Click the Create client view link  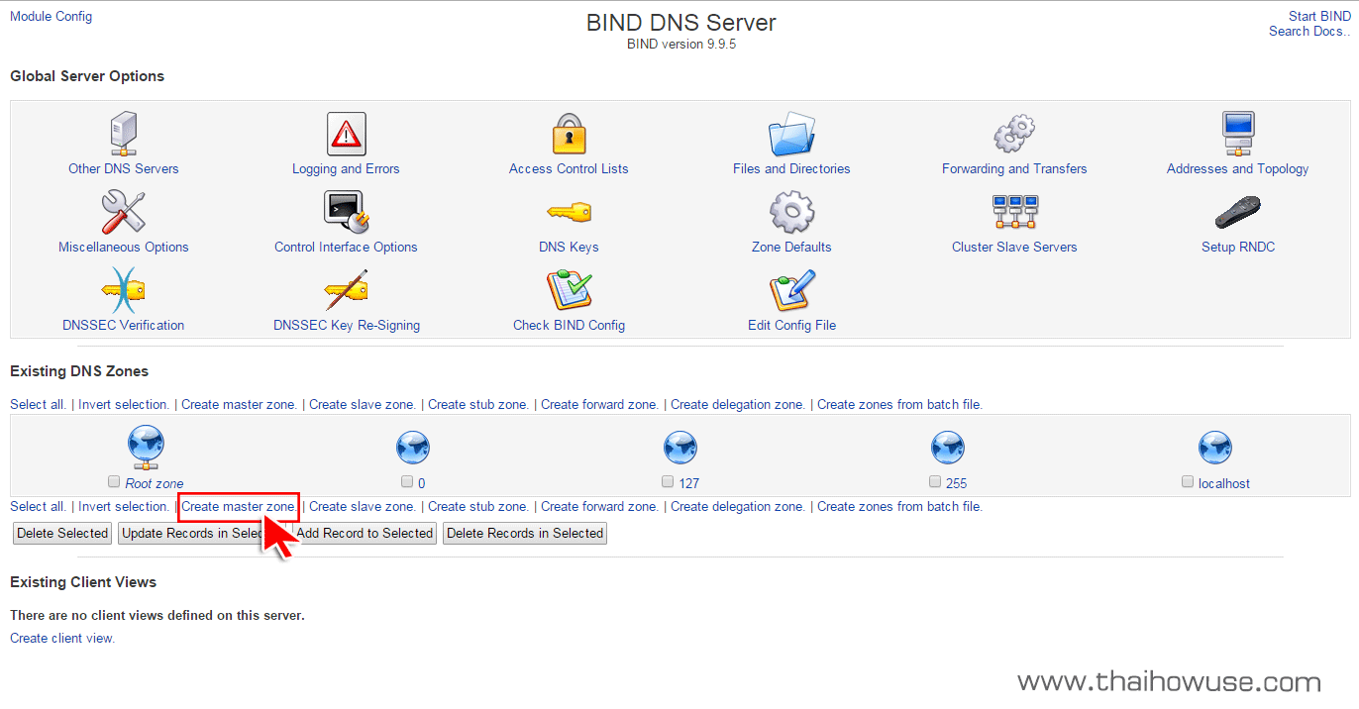pos(62,639)
